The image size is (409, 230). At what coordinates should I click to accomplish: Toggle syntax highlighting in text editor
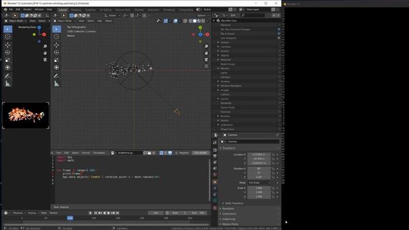point(170,153)
